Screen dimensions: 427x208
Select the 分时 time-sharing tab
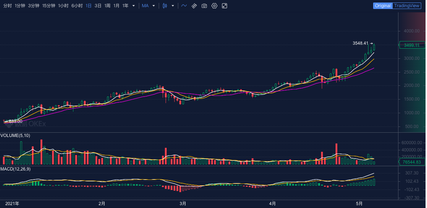coord(8,6)
